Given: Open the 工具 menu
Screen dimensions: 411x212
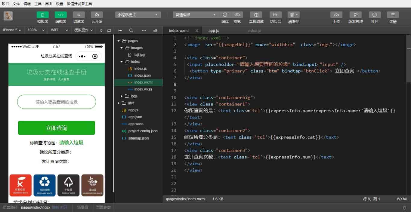Looking at the screenshot, I should [x=38, y=4].
